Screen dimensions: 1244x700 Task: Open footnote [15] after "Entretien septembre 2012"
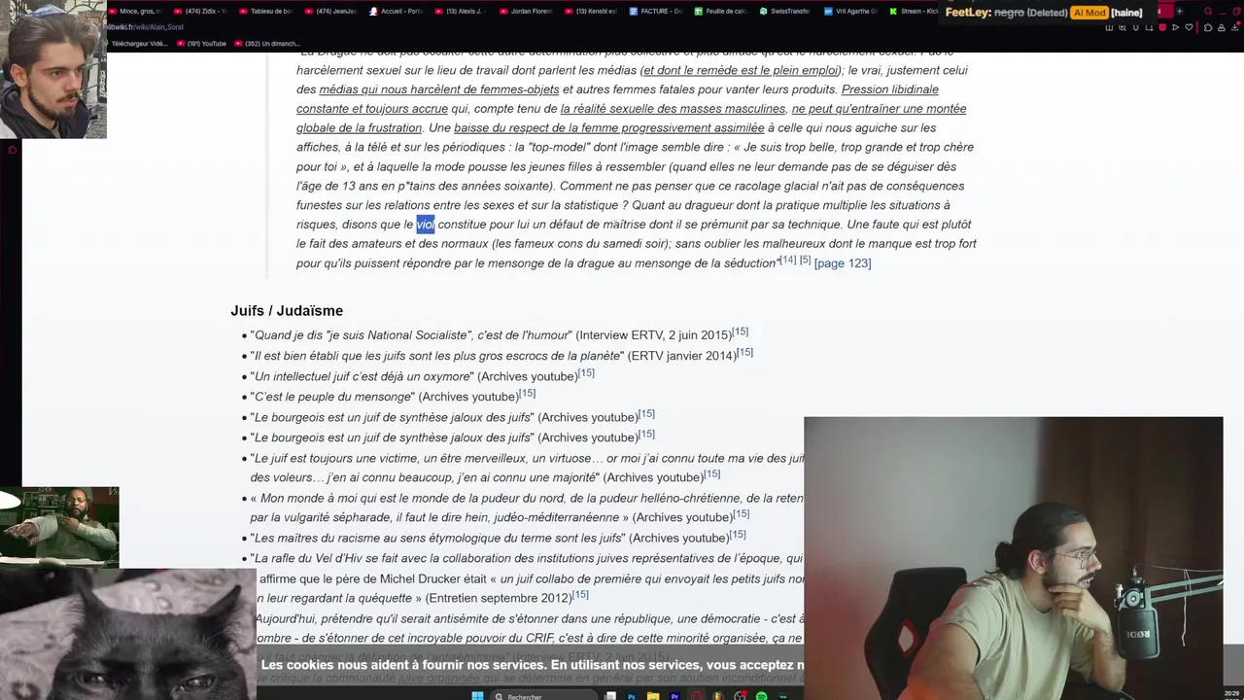click(x=580, y=594)
